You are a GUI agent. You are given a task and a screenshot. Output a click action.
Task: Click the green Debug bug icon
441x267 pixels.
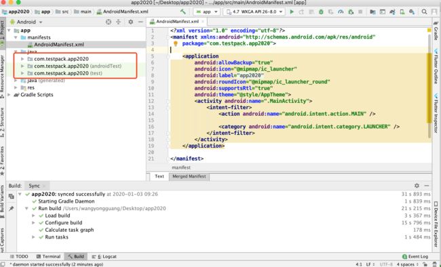pyautogui.click(x=321, y=12)
